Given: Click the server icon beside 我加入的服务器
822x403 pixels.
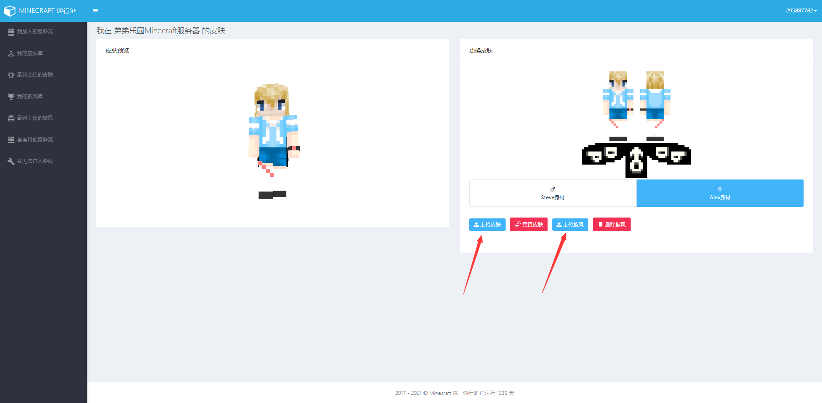Looking at the screenshot, I should [11, 32].
